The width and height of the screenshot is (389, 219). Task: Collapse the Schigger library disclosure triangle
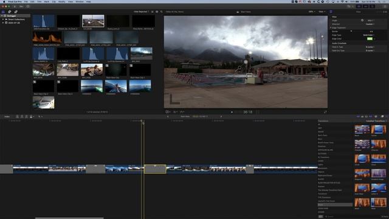(2, 16)
